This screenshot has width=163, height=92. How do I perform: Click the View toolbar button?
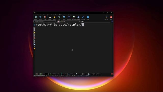pyautogui.click(x=59, y=18)
